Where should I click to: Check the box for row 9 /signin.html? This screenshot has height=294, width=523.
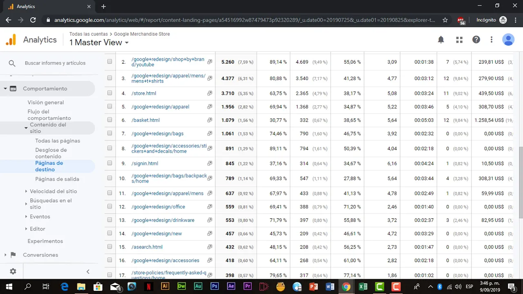pyautogui.click(x=110, y=163)
